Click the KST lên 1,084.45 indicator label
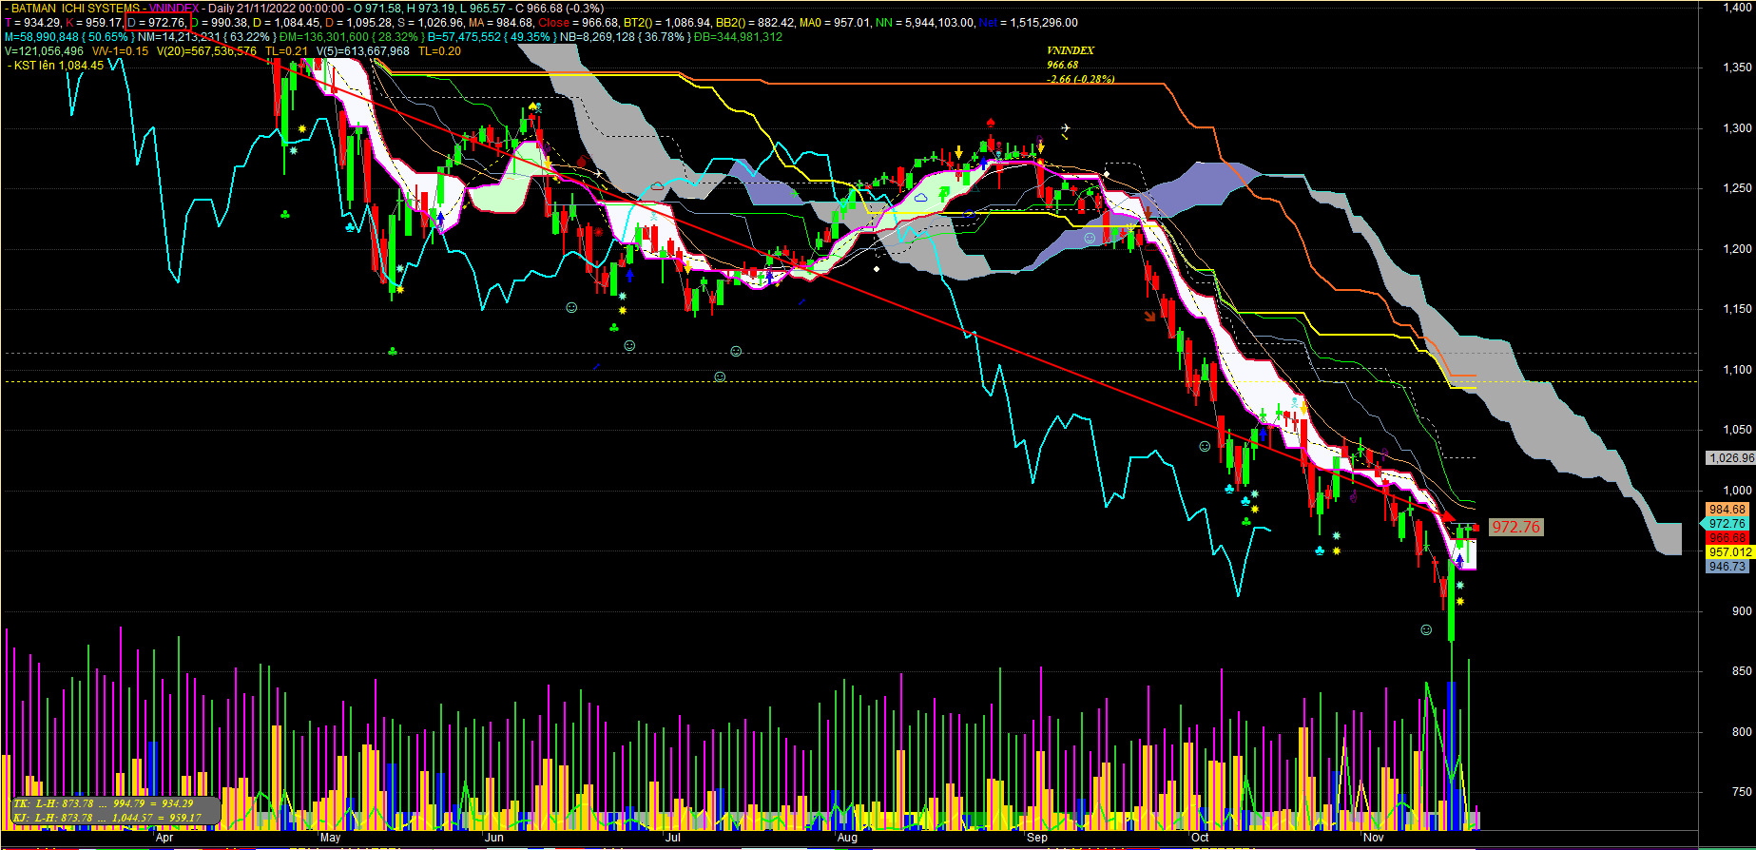This screenshot has height=850, width=1756. (x=58, y=66)
